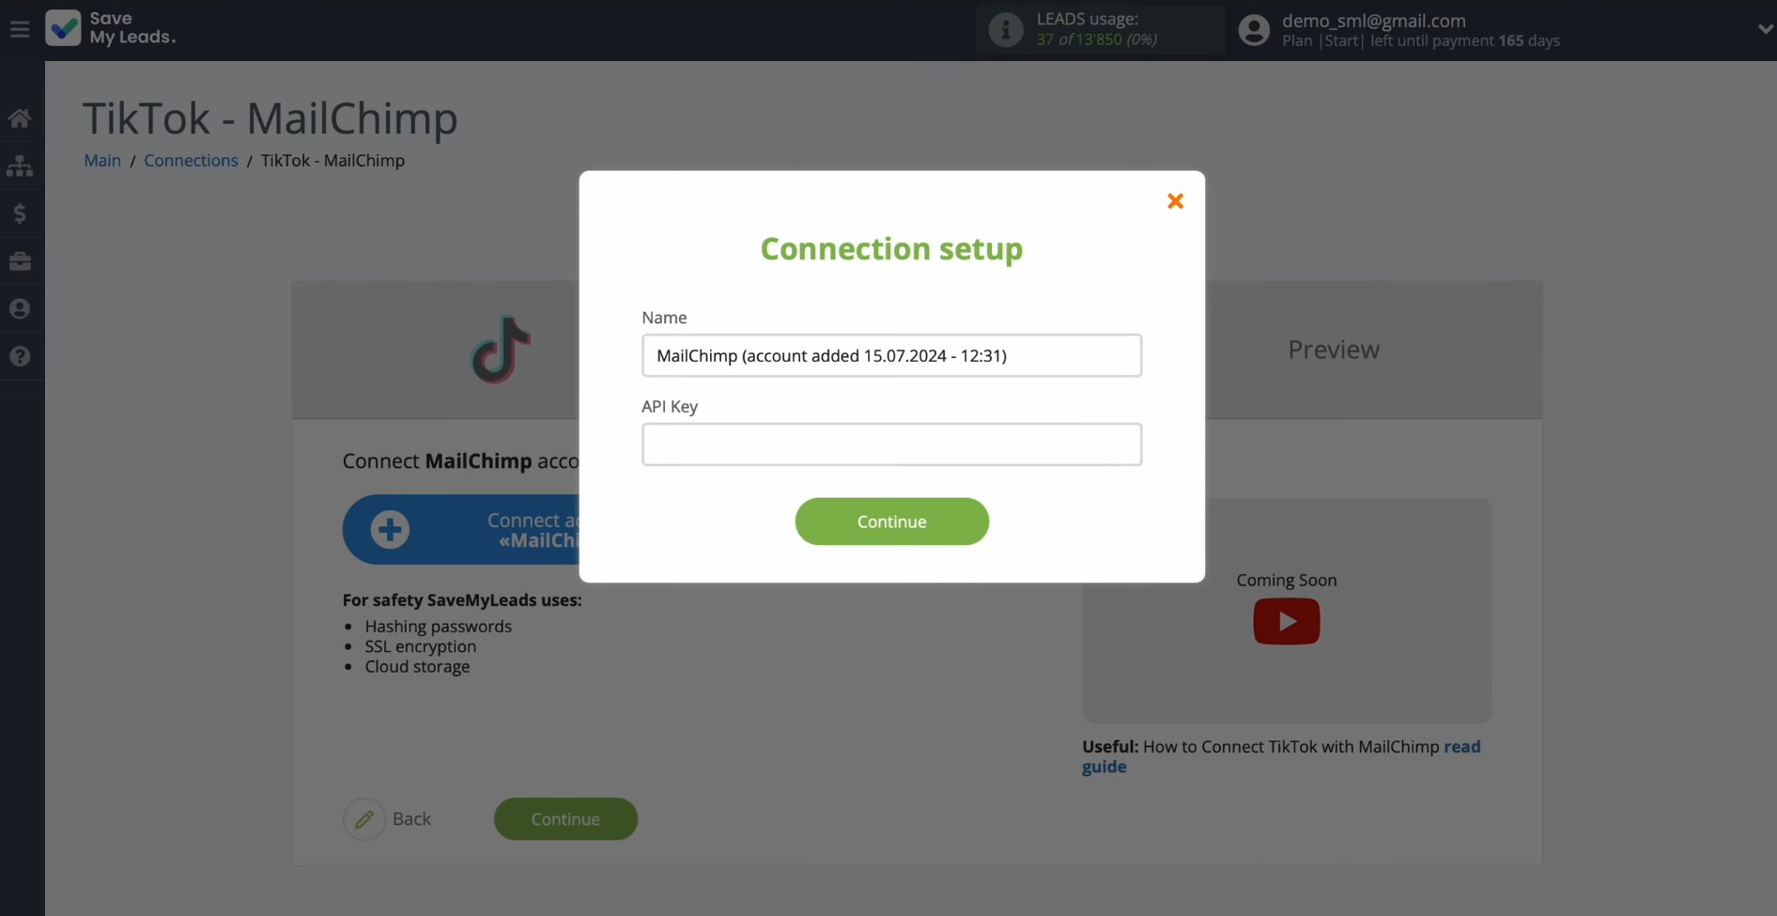Click the Back label

click(x=411, y=819)
